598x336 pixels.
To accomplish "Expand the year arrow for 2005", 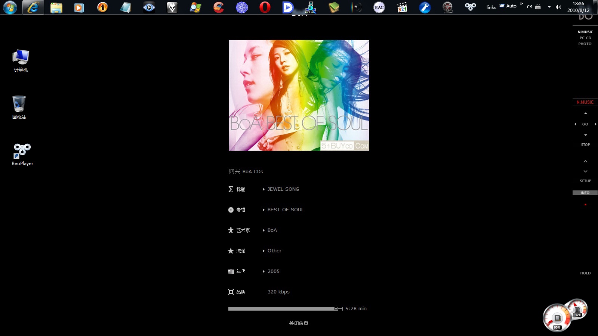I will click(x=263, y=271).
